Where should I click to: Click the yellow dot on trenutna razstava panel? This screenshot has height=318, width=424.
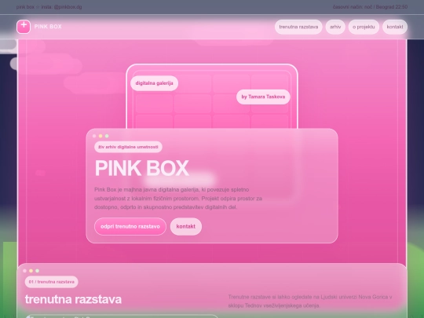[31, 271]
